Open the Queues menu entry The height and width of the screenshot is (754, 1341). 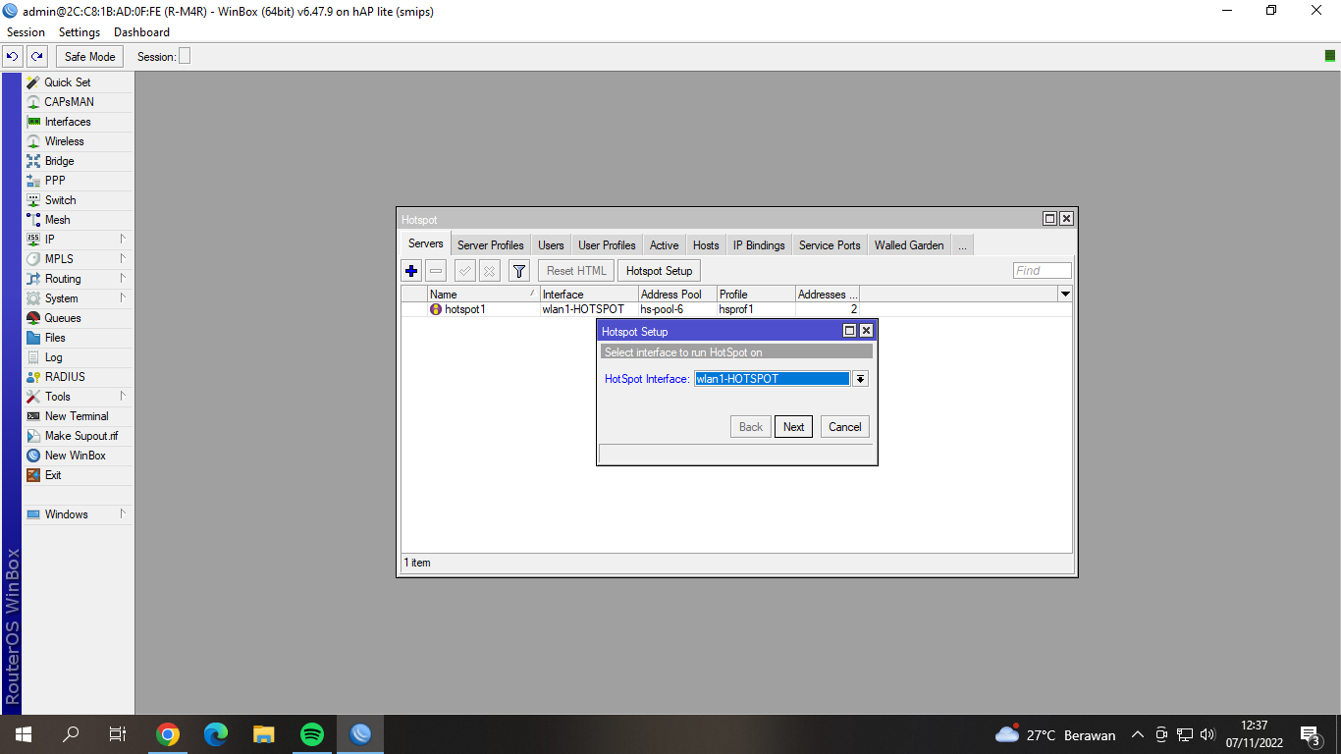point(79,318)
